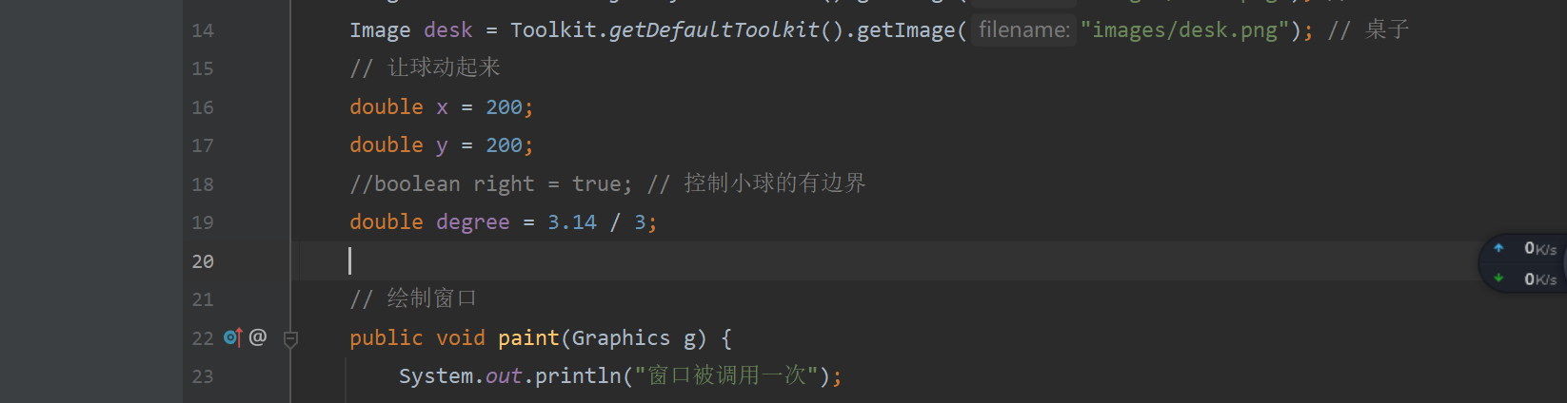Click the degree variable name
The width and height of the screenshot is (1567, 403).
tap(472, 222)
